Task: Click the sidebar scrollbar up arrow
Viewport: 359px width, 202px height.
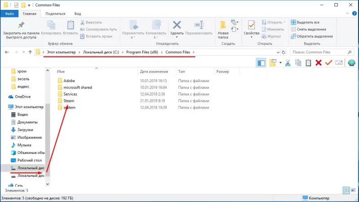Action: [48, 70]
